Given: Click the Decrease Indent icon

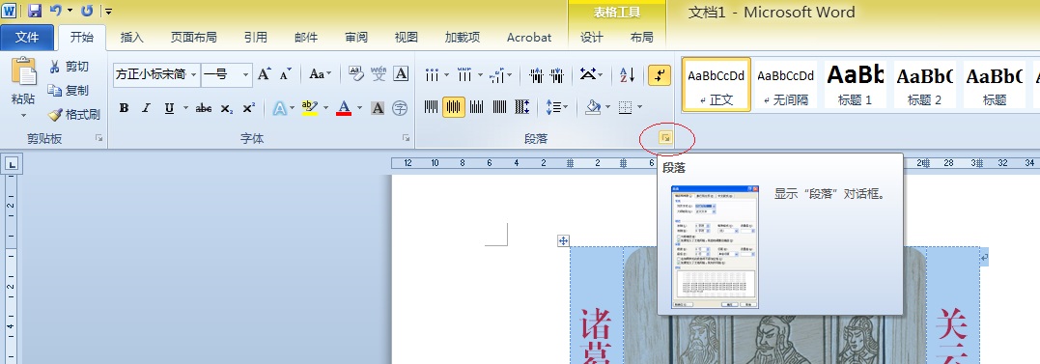Looking at the screenshot, I should tap(536, 75).
